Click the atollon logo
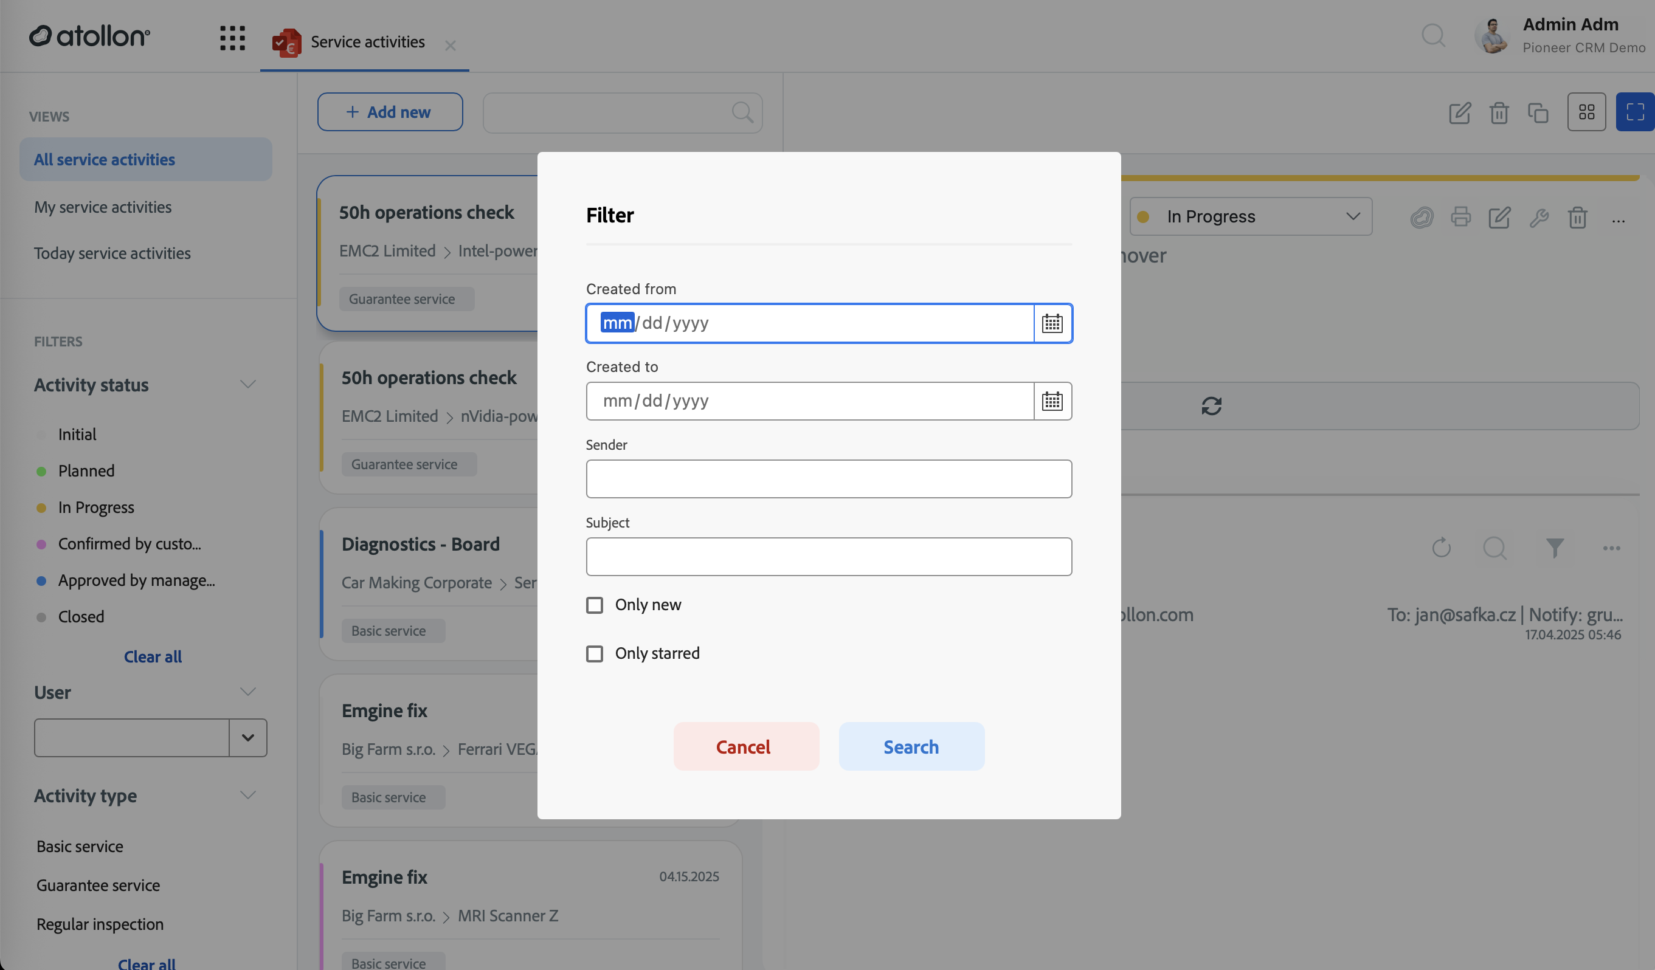The height and width of the screenshot is (970, 1655). pyautogui.click(x=89, y=36)
